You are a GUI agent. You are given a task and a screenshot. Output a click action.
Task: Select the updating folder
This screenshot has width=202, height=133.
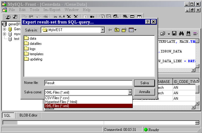coord(33,59)
